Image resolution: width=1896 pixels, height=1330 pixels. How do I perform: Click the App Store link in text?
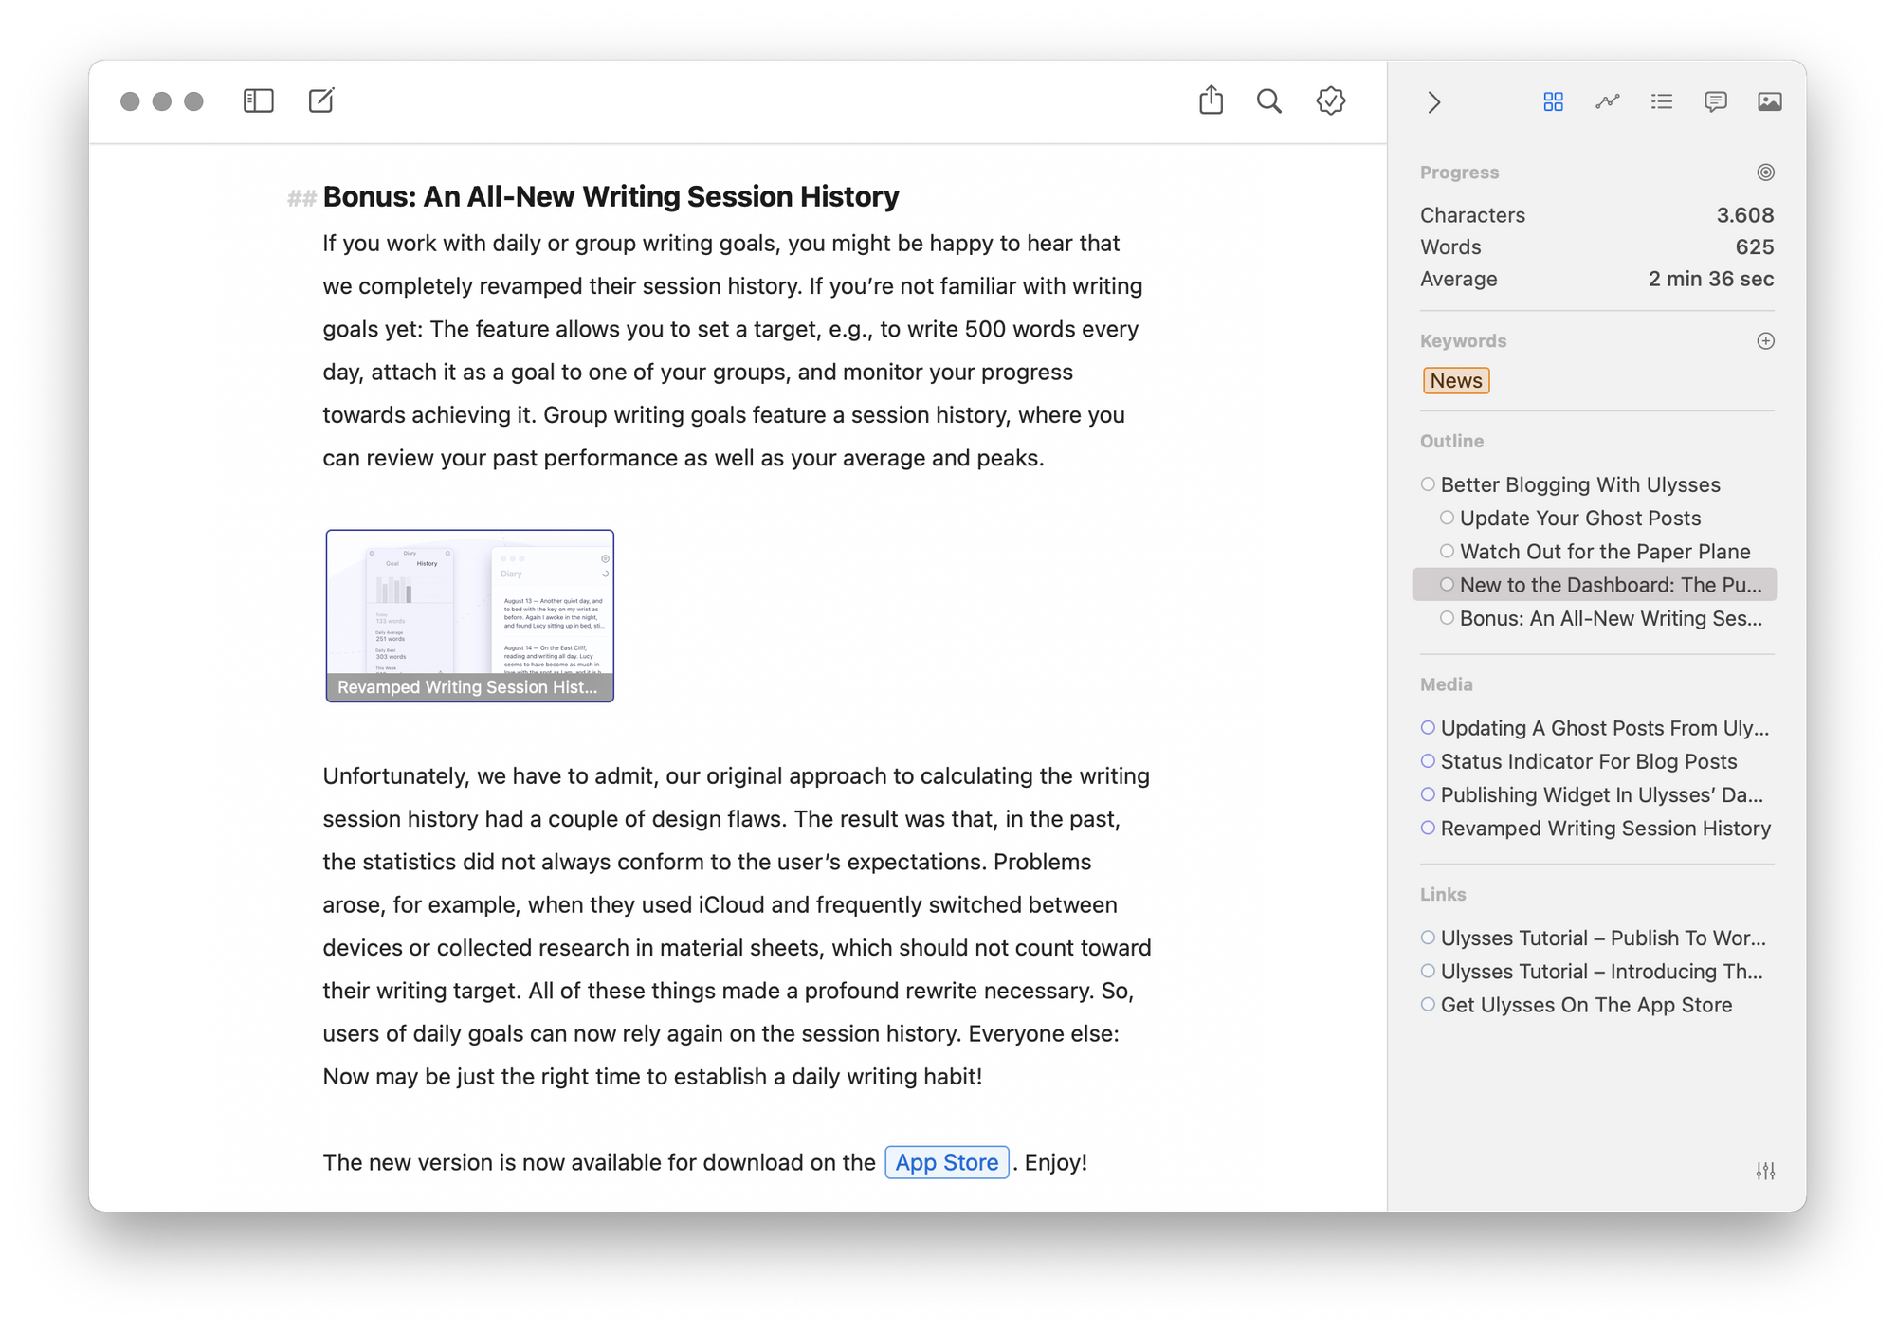[946, 1162]
